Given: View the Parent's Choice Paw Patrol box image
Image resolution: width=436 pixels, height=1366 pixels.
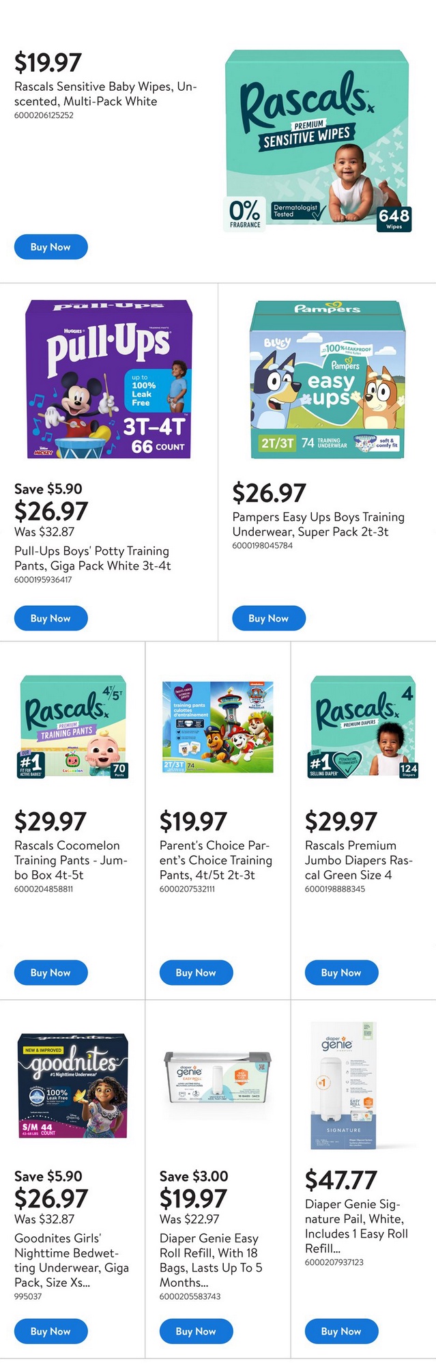Looking at the screenshot, I should (218, 727).
